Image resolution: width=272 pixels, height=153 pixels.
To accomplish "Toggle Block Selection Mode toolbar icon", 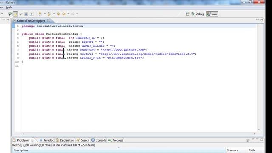I will 26,14.
